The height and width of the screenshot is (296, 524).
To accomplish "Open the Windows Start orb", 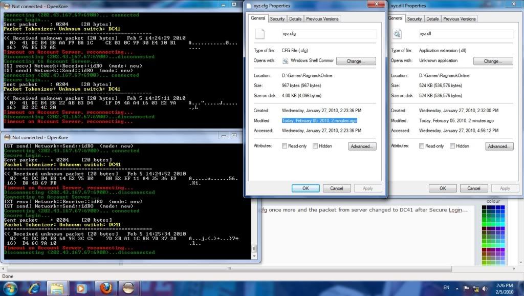I will (x=10, y=288).
